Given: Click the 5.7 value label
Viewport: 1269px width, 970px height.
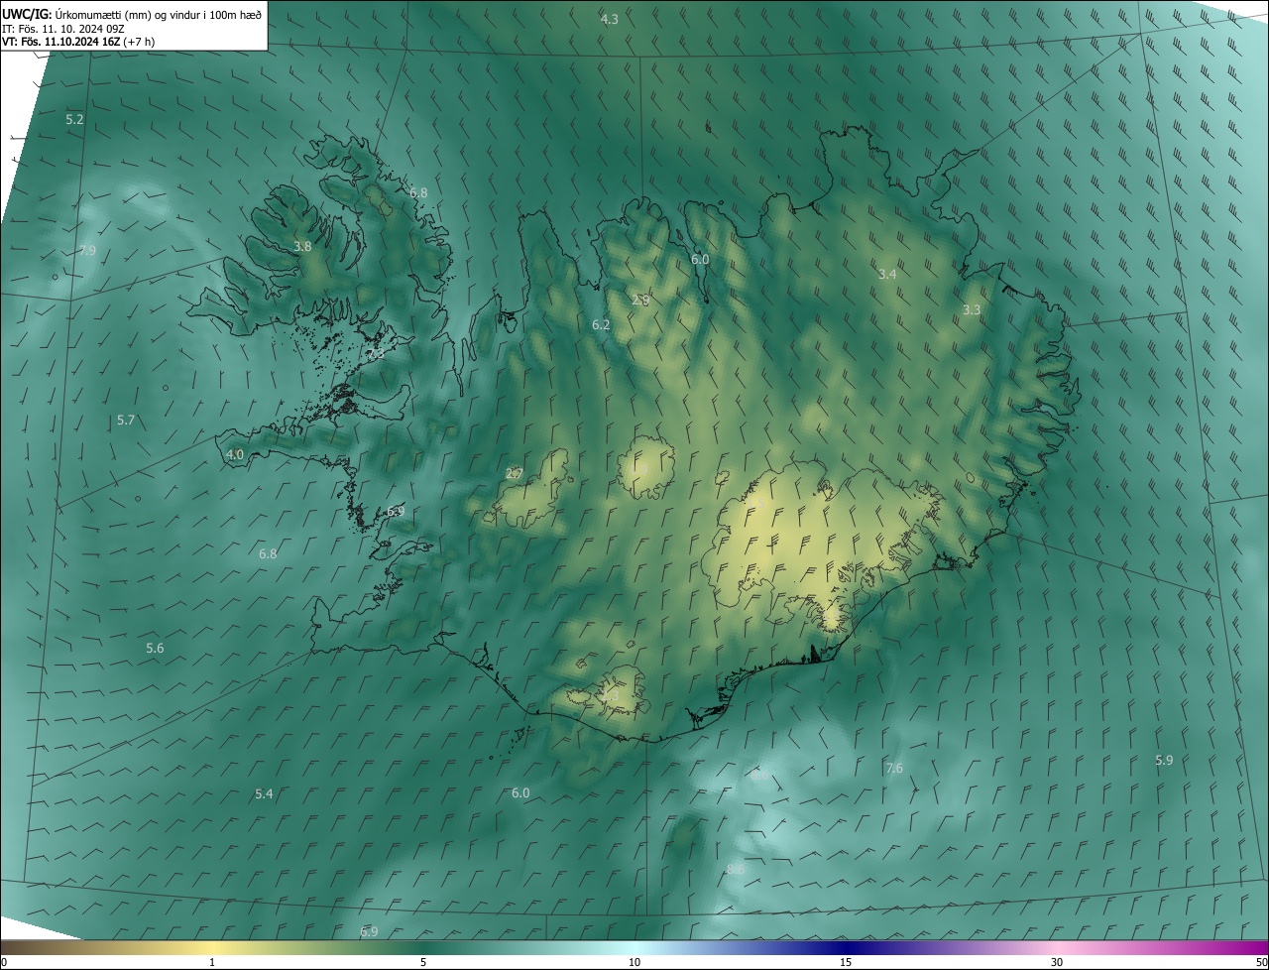Looking at the screenshot, I should point(126,421).
